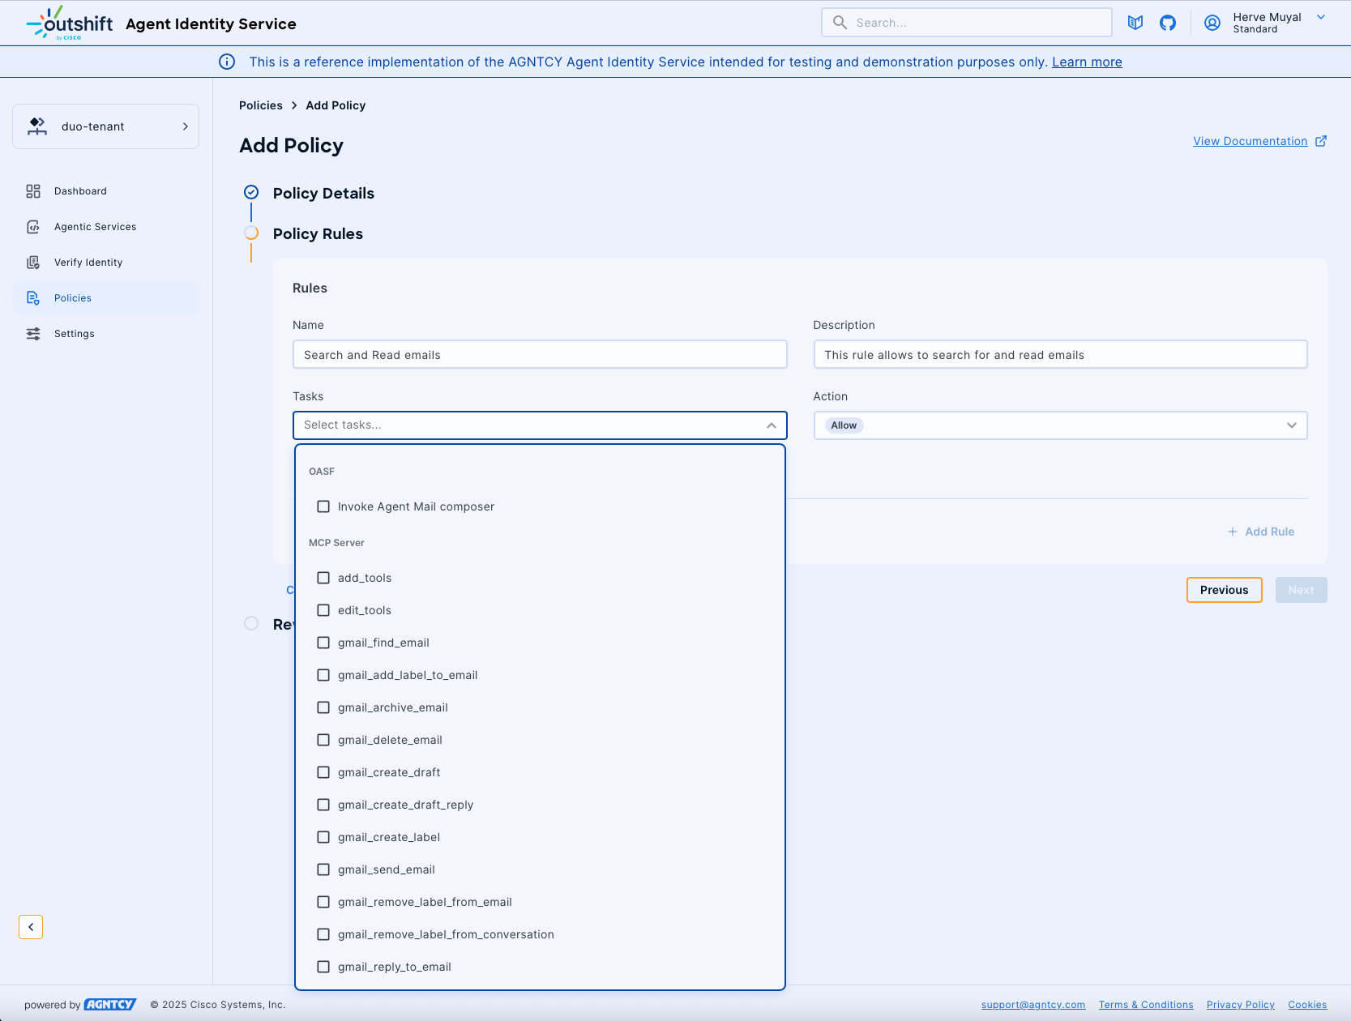Open View Documentation link
The width and height of the screenshot is (1351, 1021).
(1251, 140)
